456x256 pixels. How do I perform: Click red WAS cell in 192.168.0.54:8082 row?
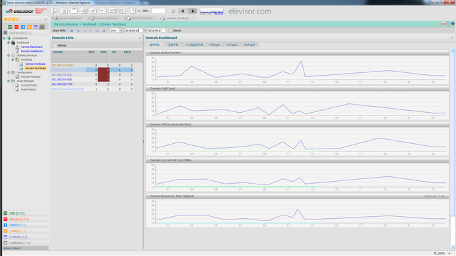tap(103, 74)
